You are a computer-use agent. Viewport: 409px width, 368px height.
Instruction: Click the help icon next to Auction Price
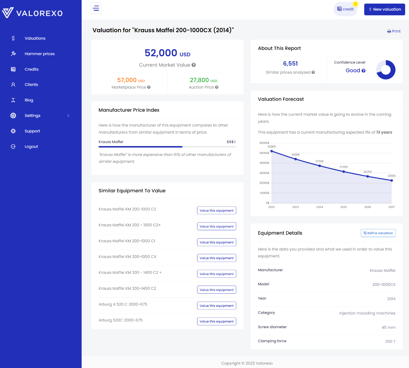(x=217, y=87)
